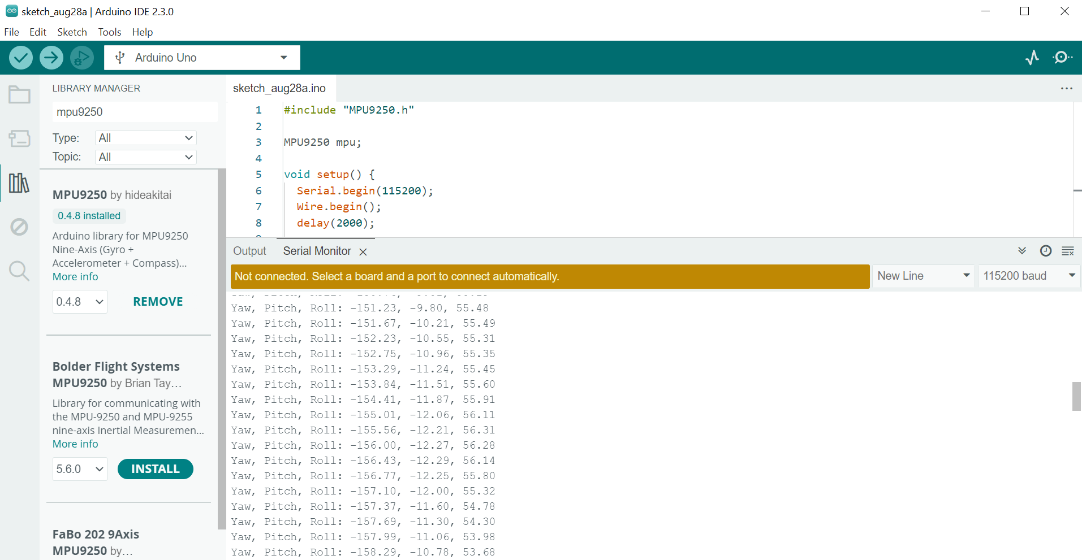Open the Debug sidebar icon

[19, 227]
